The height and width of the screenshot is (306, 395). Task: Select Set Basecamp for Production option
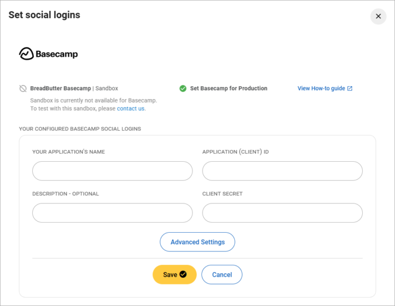pyautogui.click(x=229, y=88)
